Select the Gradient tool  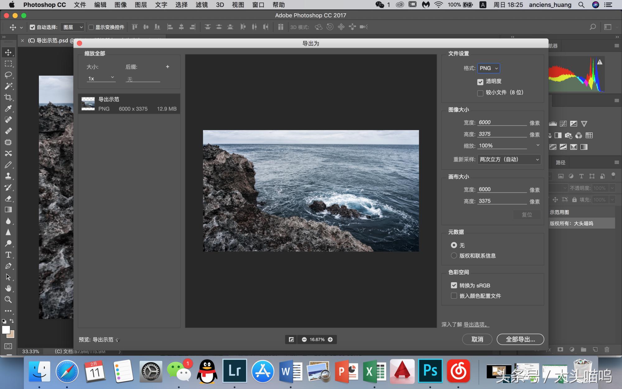(8, 210)
